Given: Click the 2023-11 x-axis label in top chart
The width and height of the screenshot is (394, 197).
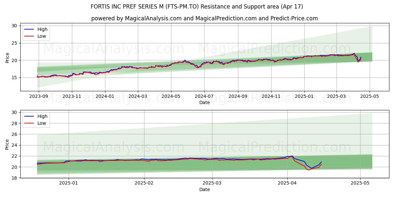Looking at the screenshot, I should (72, 97).
